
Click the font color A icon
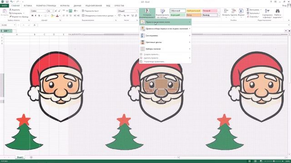pos(57,16)
